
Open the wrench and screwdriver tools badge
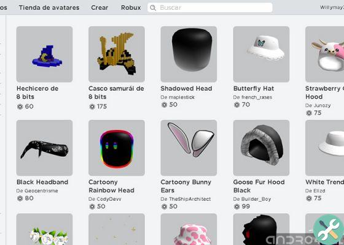point(328,230)
